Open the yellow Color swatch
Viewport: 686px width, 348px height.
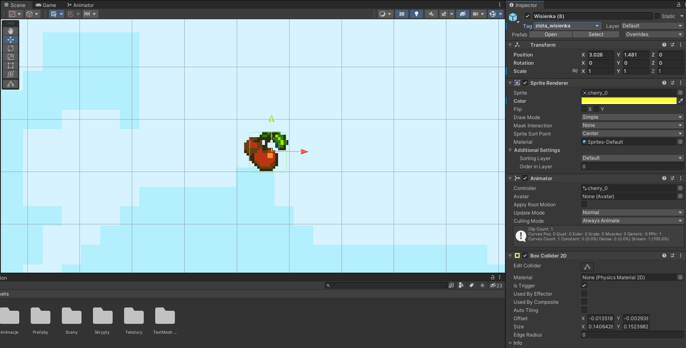click(x=629, y=101)
